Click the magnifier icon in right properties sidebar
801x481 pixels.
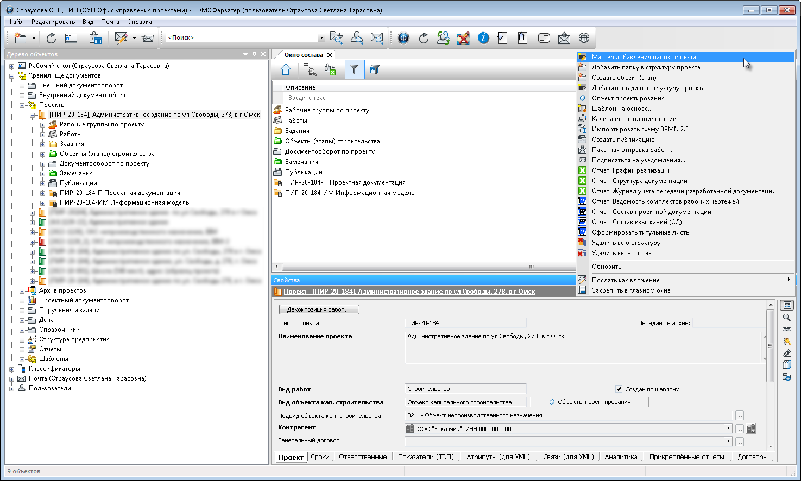[x=787, y=318]
